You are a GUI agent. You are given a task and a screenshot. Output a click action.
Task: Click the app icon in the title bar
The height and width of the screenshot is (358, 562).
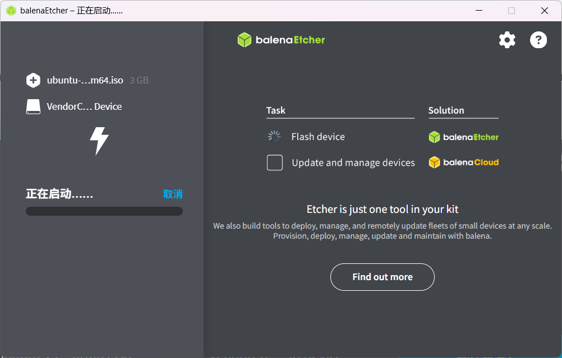click(11, 11)
